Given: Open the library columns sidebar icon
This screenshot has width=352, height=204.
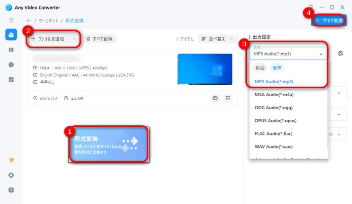Looking at the screenshot, I should pyautogui.click(x=11, y=50).
